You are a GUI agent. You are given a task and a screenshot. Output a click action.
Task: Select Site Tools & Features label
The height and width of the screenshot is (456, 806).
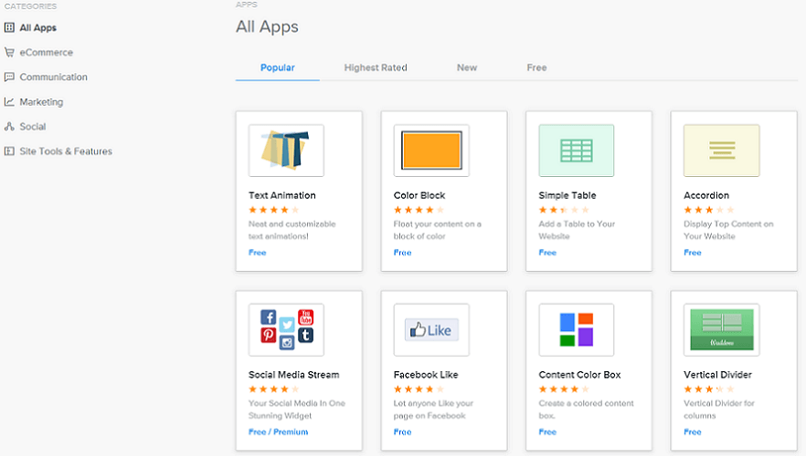click(x=66, y=150)
